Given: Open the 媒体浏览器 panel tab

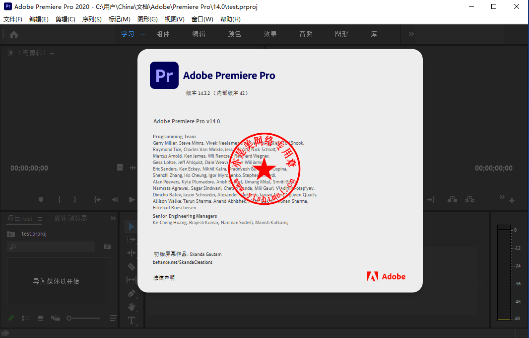Looking at the screenshot, I should point(71,218).
